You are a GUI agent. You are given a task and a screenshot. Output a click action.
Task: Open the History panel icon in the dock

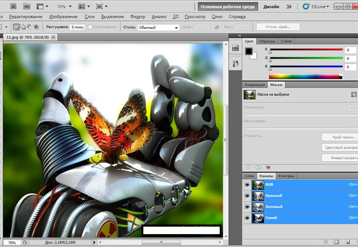point(235,64)
